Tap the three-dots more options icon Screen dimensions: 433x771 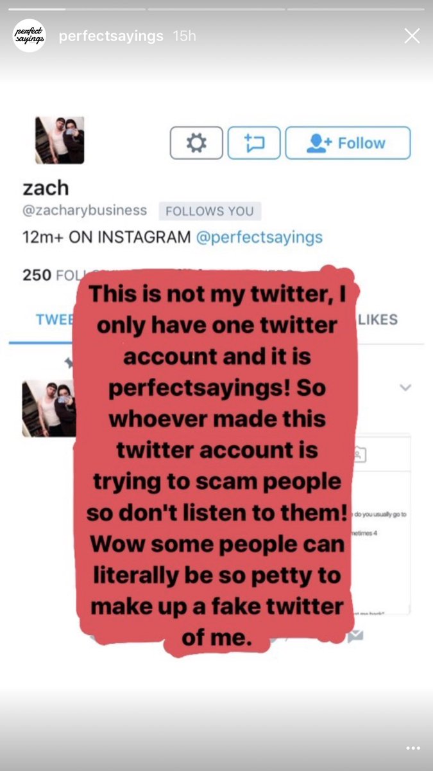point(412,749)
